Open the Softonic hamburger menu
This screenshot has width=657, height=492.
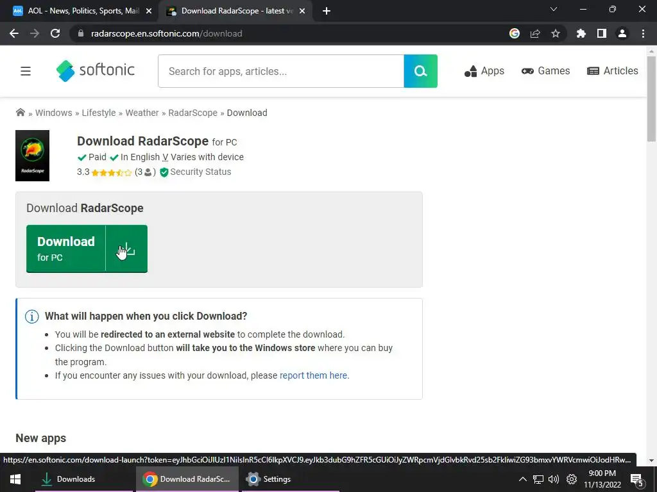tap(26, 71)
